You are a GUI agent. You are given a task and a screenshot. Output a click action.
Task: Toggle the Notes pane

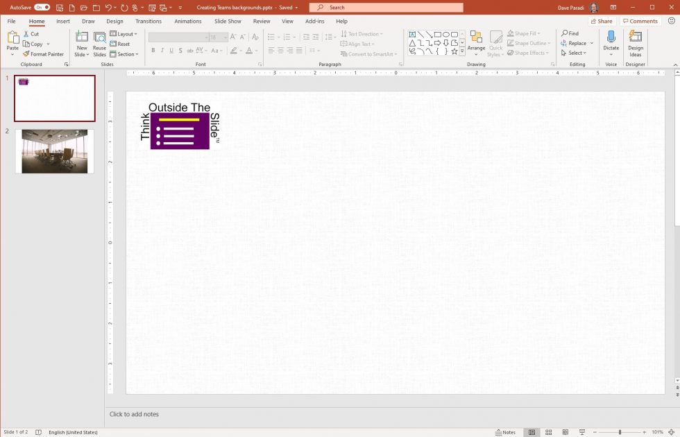505,431
